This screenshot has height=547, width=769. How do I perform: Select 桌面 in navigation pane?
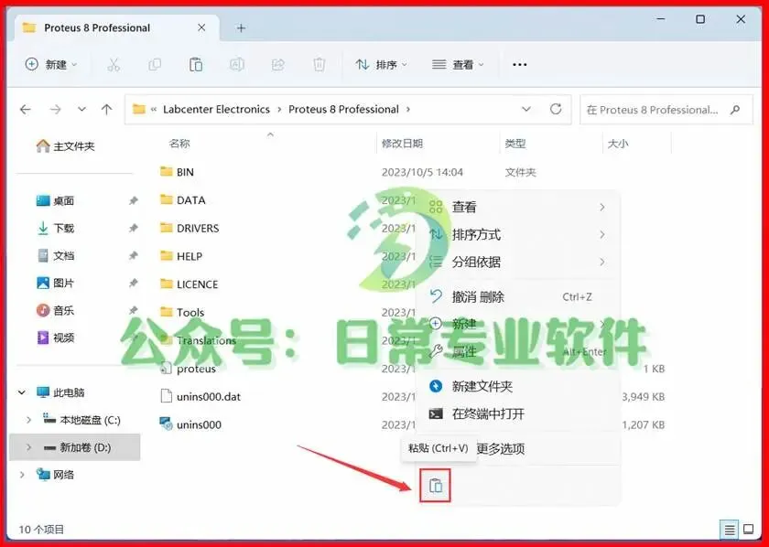[x=56, y=200]
